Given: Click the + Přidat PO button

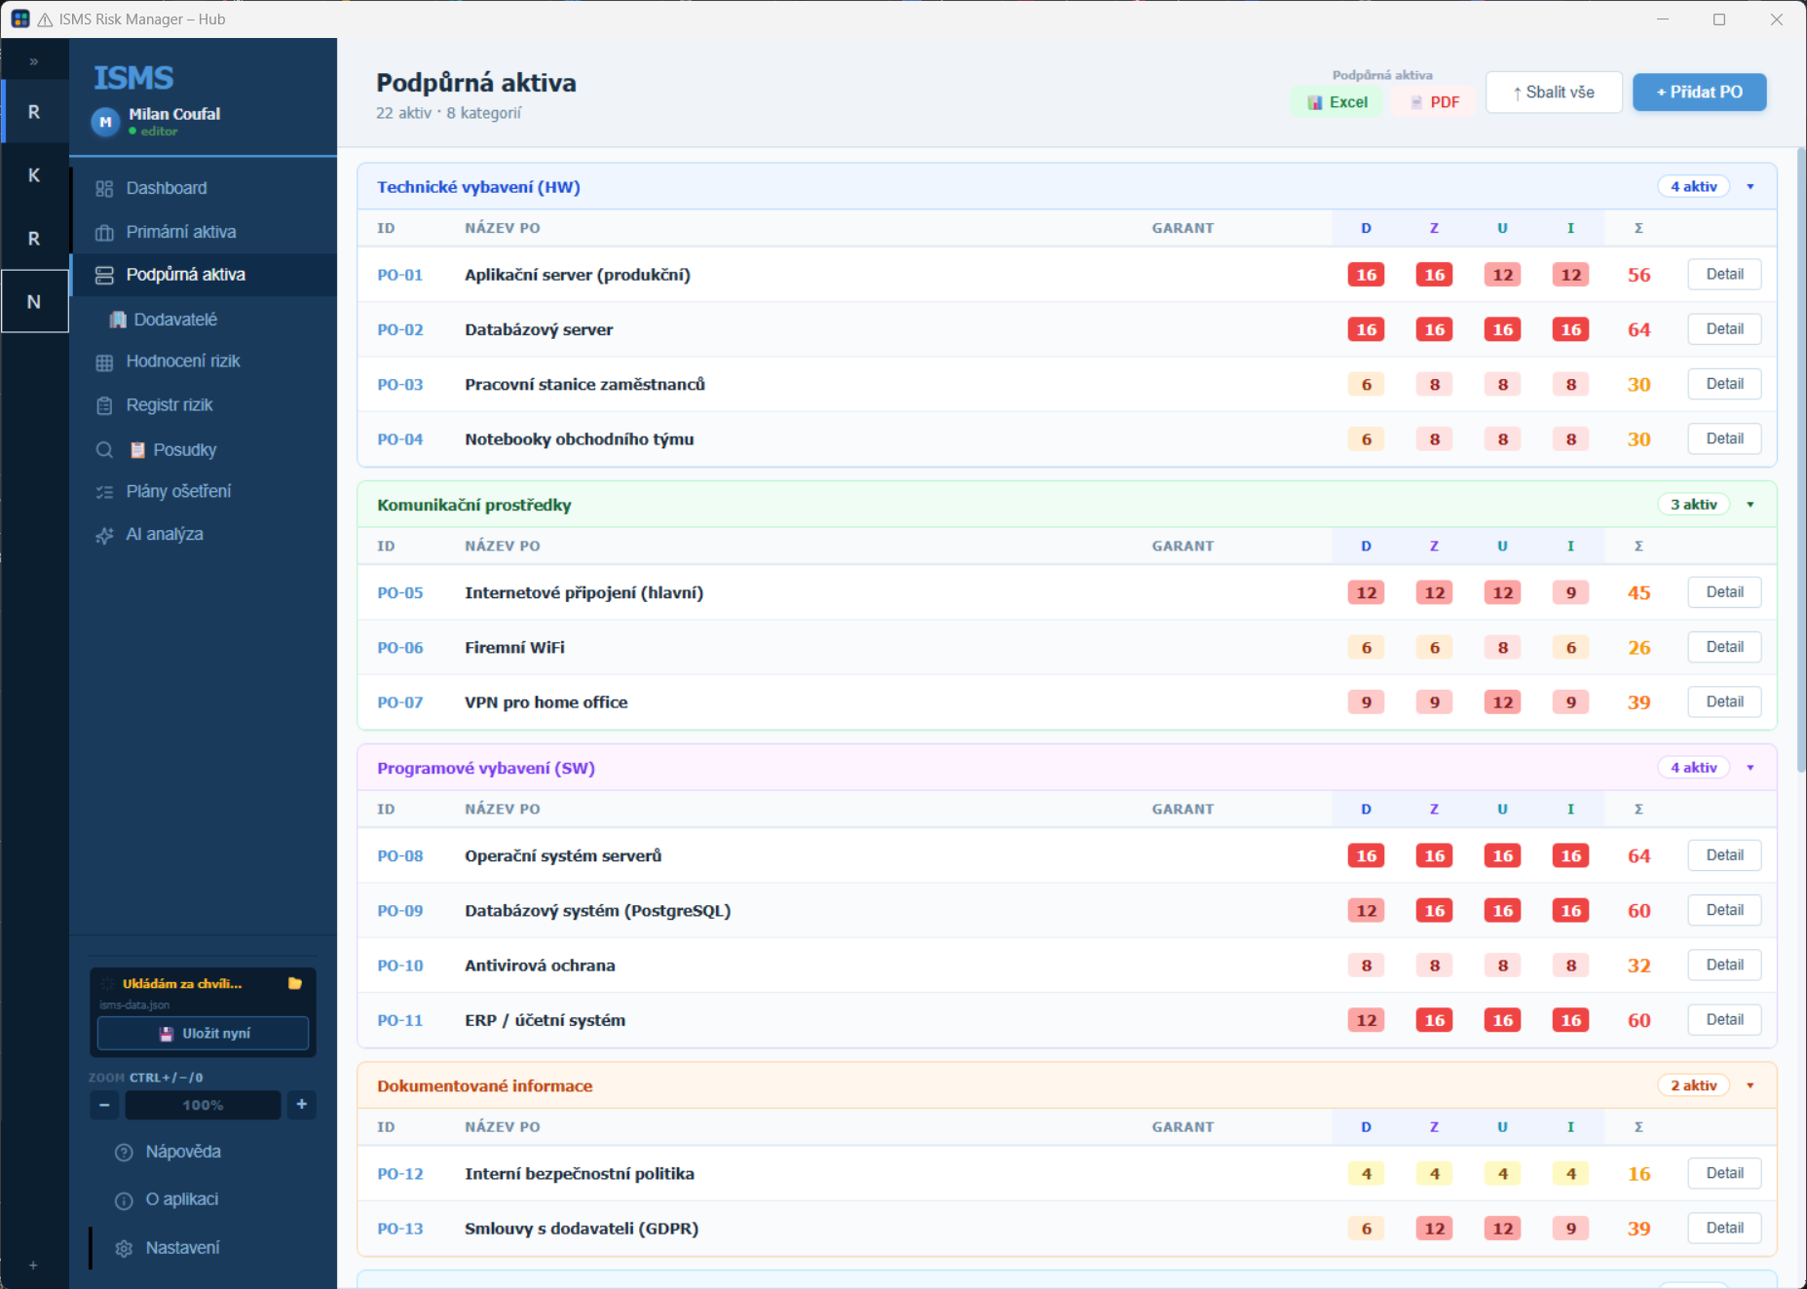Looking at the screenshot, I should coord(1699,93).
